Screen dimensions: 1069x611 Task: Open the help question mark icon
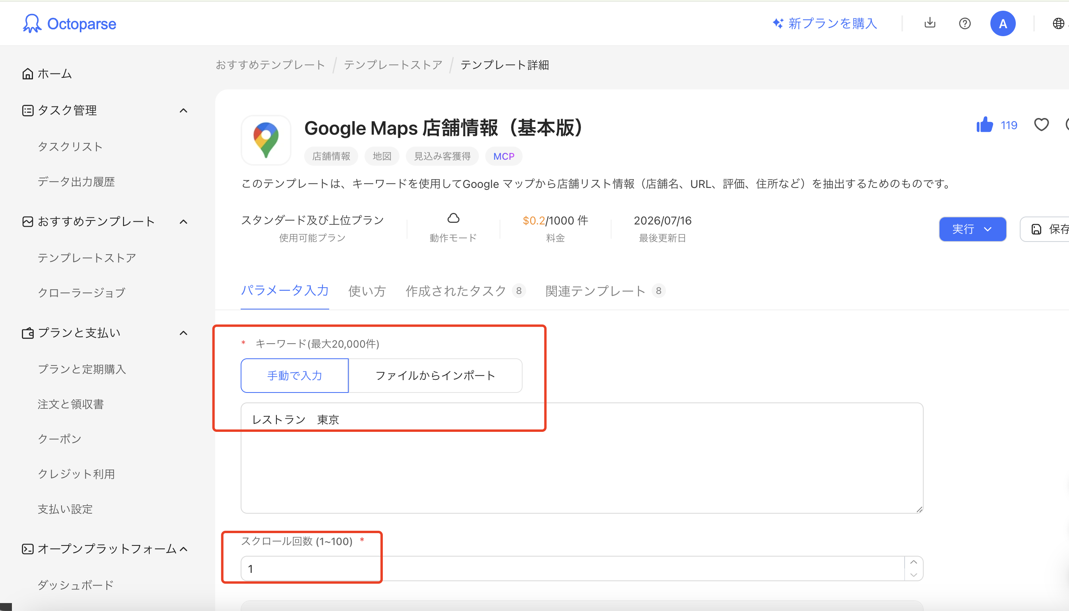(x=965, y=23)
